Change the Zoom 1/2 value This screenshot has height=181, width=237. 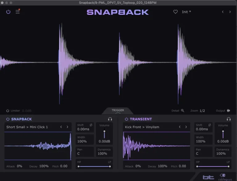pos(202,111)
